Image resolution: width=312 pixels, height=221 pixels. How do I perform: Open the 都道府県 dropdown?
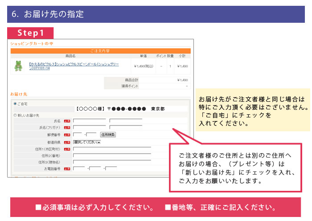point(87,142)
